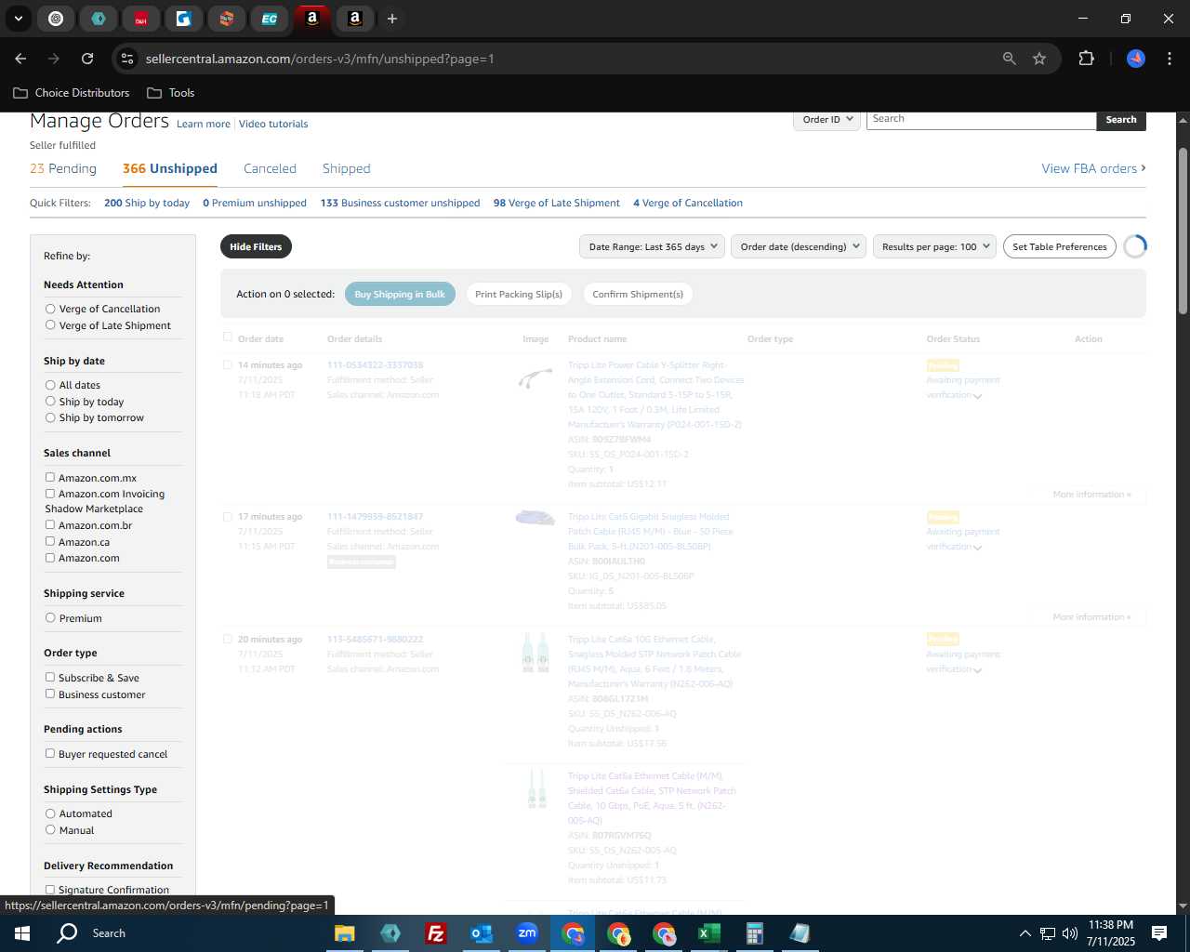
Task: Open the tab search dropdown arrow
Action: (x=19, y=19)
